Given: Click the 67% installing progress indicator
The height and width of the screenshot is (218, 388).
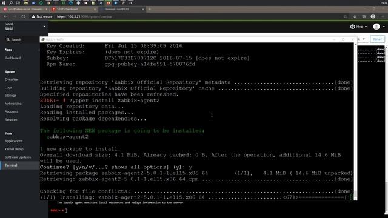Looking at the screenshot, I should pos(290,197).
